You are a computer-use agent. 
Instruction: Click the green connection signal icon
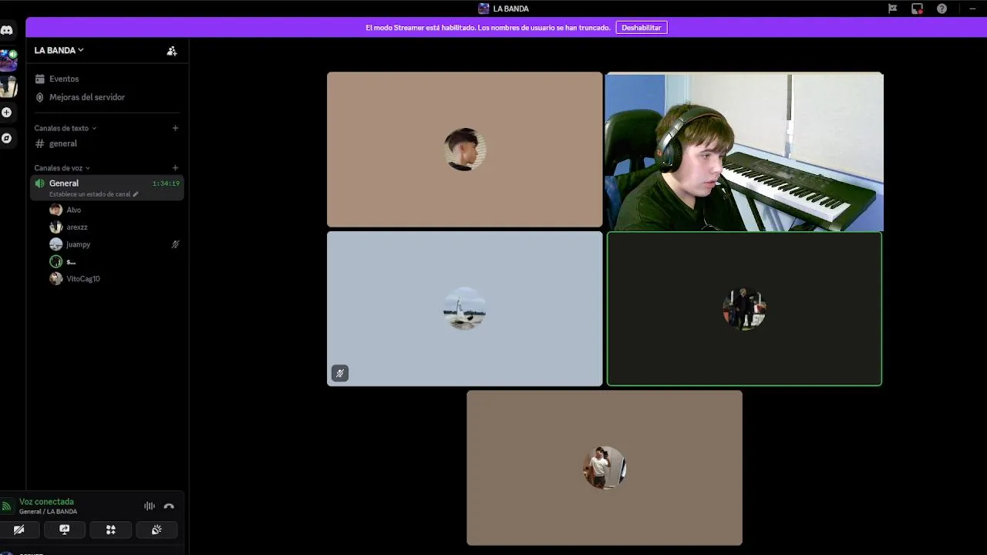tap(6, 506)
